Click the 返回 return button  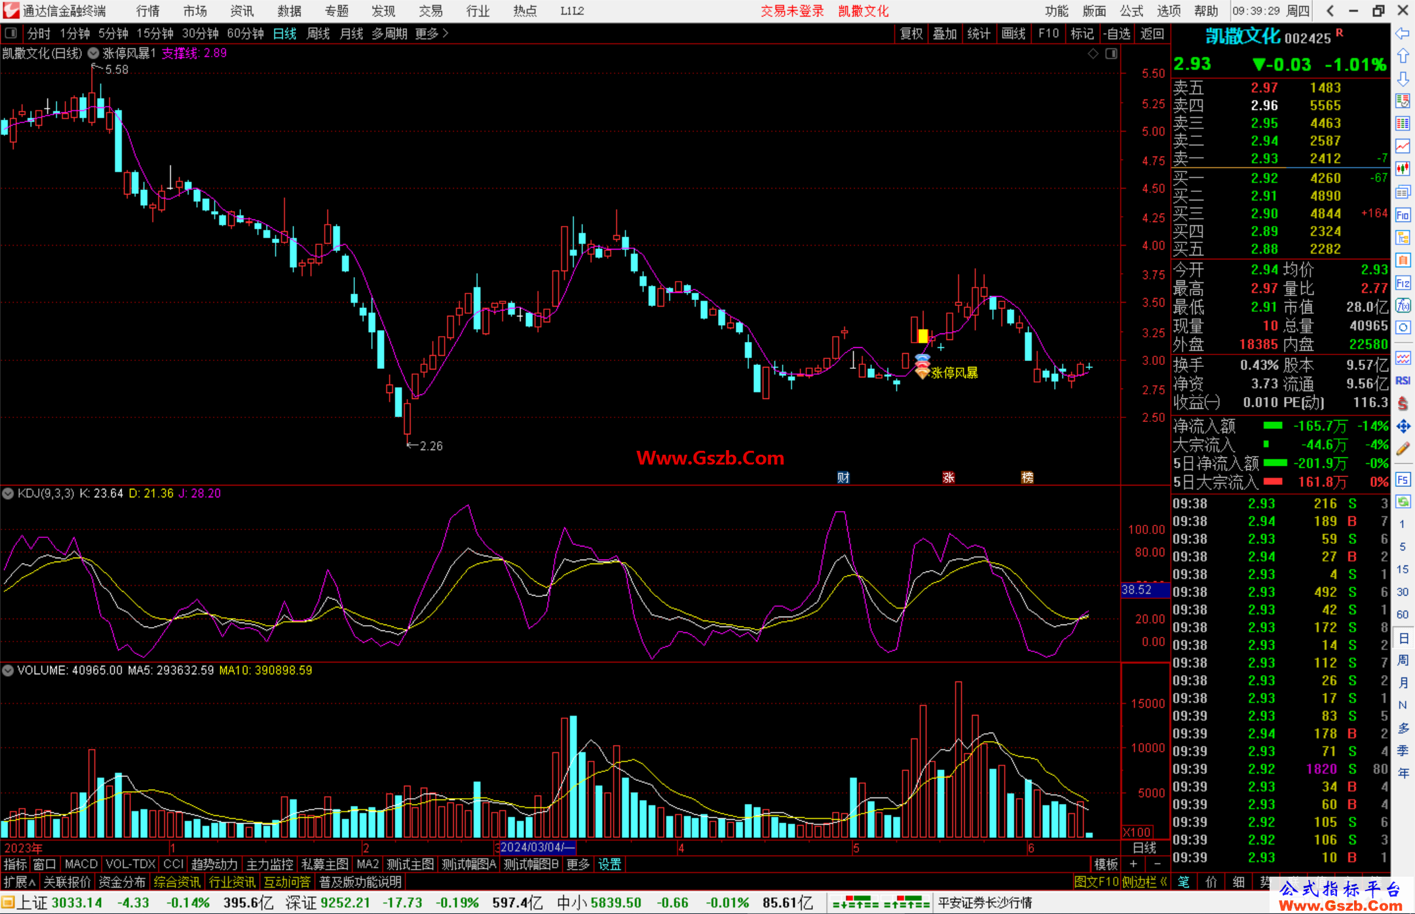[x=1152, y=33]
